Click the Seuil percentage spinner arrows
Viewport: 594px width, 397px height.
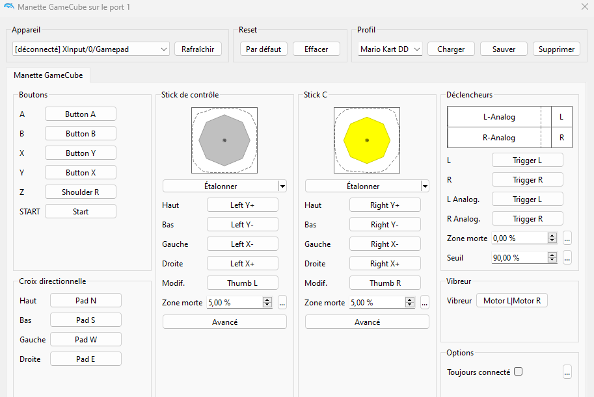point(552,257)
